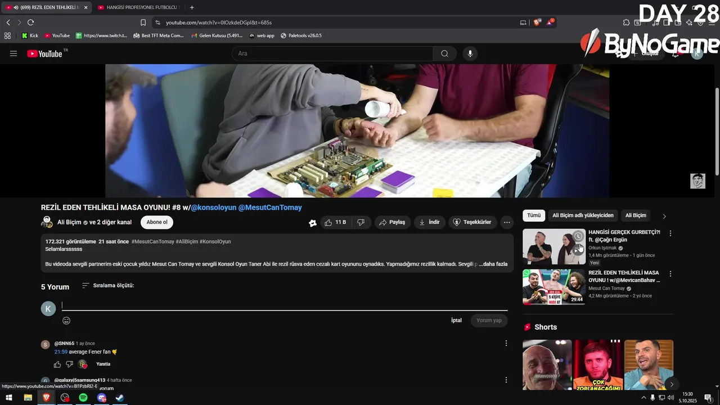Expand description with '...daha fazla'
Image resolution: width=720 pixels, height=405 pixels.
click(x=493, y=264)
